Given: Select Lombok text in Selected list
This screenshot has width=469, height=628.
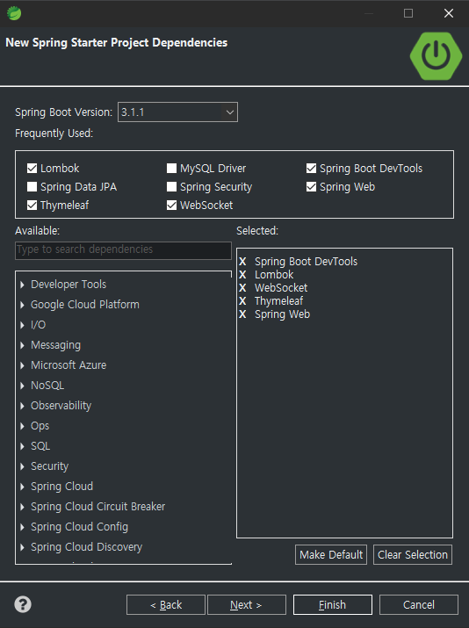Looking at the screenshot, I should [274, 275].
